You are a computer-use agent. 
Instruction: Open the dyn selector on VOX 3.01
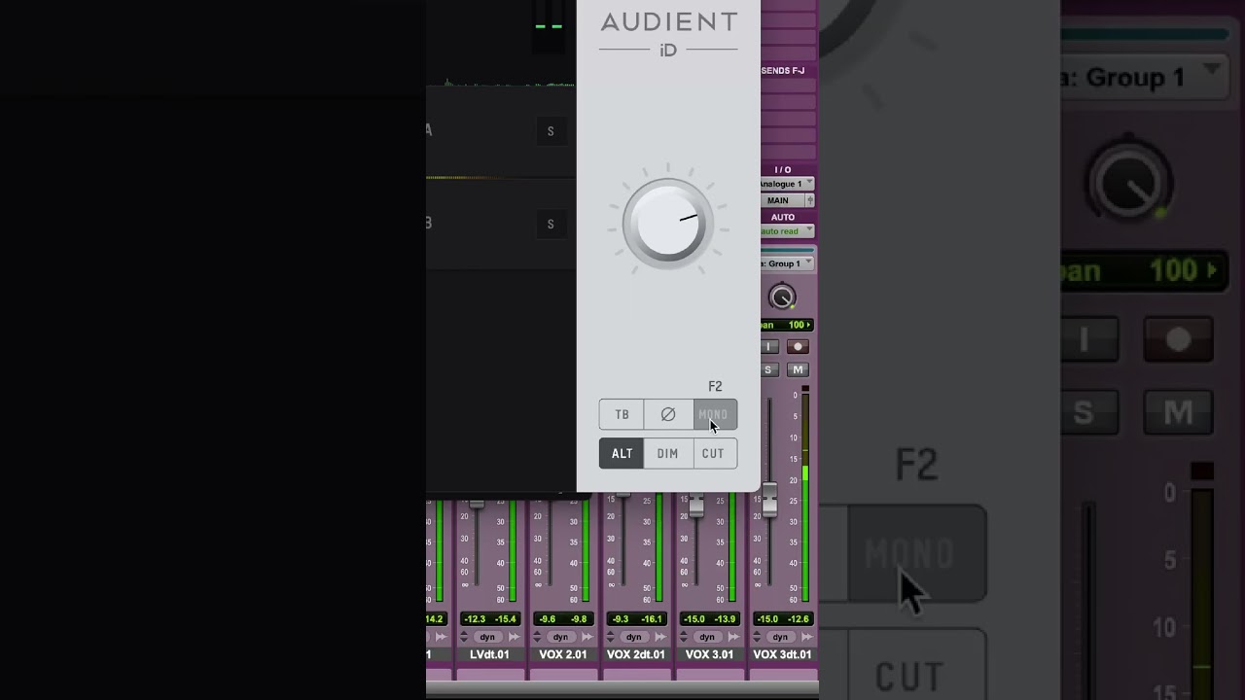(x=707, y=637)
